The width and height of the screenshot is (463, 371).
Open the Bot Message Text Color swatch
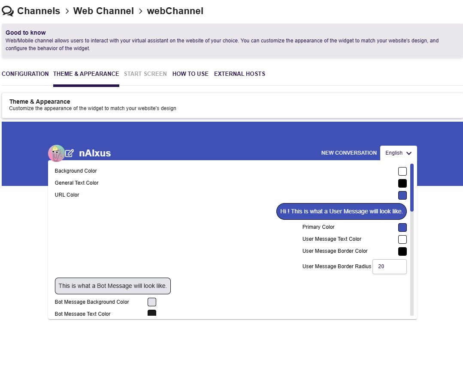click(152, 313)
